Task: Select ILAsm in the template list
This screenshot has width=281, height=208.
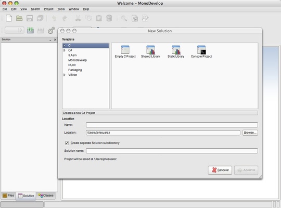Action: [72, 55]
